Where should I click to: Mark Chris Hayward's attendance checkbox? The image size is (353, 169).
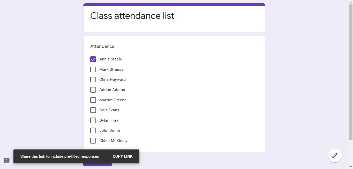[93, 79]
